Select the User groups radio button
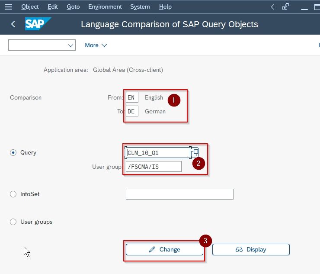Screen dimensions: 320x274 13,222
